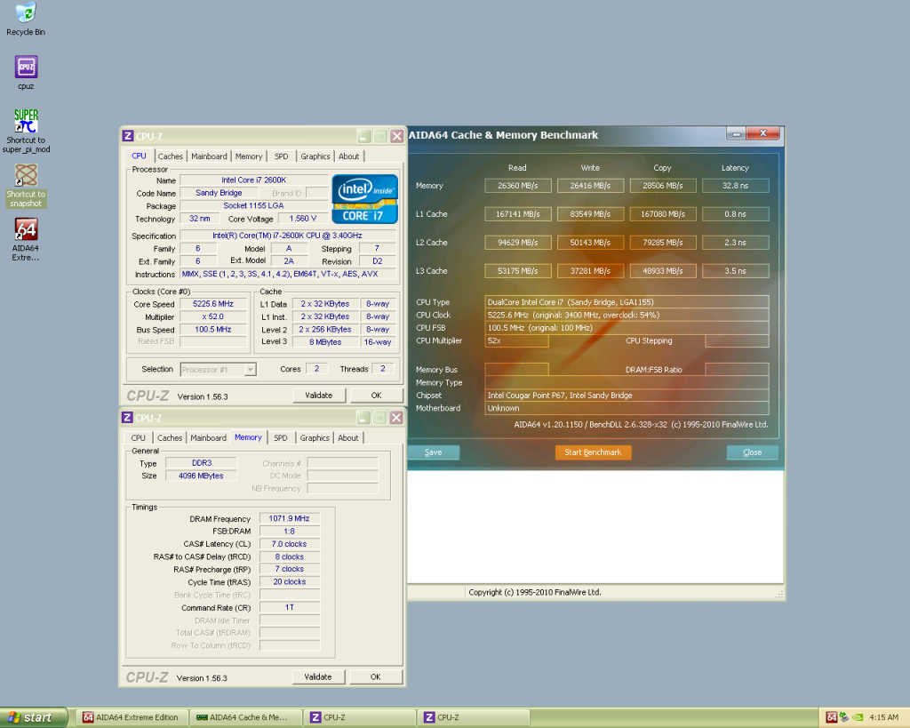Image resolution: width=910 pixels, height=728 pixels.
Task: Click the Windows logo on Start button
Action: point(14,717)
